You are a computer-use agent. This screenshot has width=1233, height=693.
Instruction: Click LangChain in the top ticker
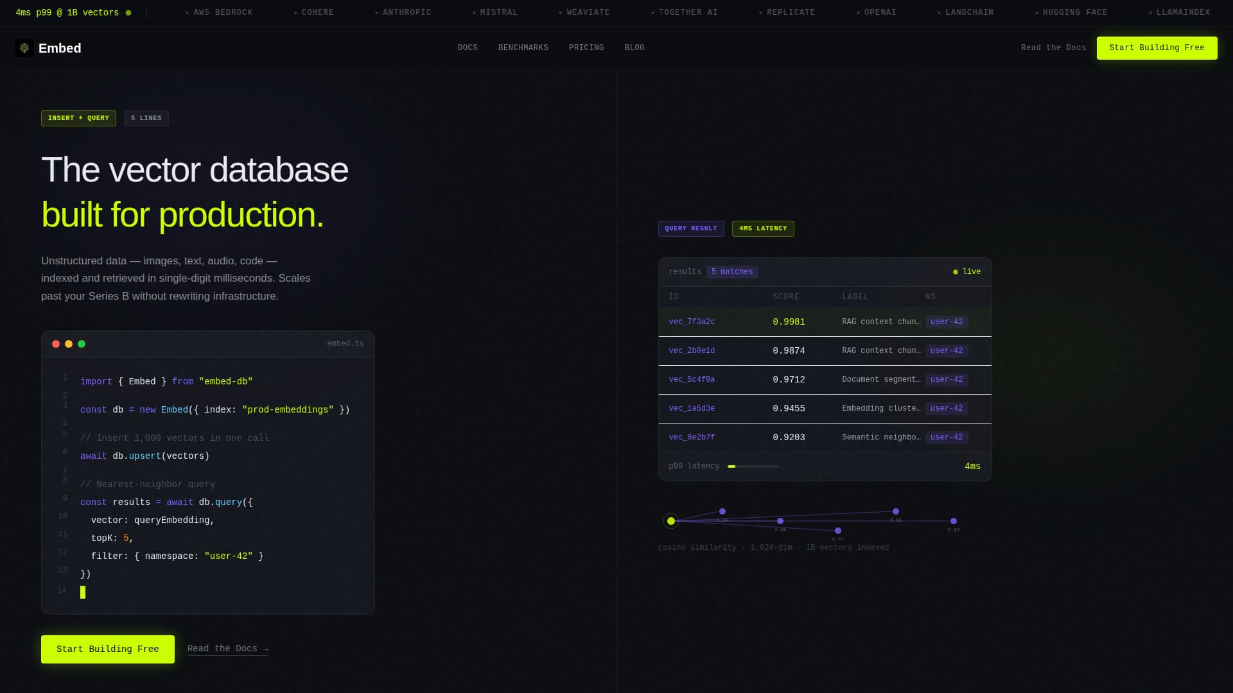(x=965, y=13)
